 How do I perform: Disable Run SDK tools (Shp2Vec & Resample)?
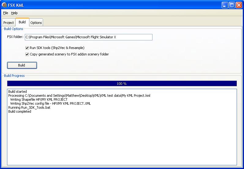[x=27, y=48]
